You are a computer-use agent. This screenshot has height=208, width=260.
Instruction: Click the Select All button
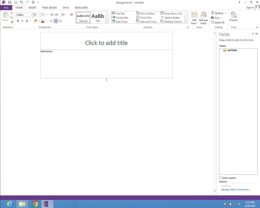[218, 22]
